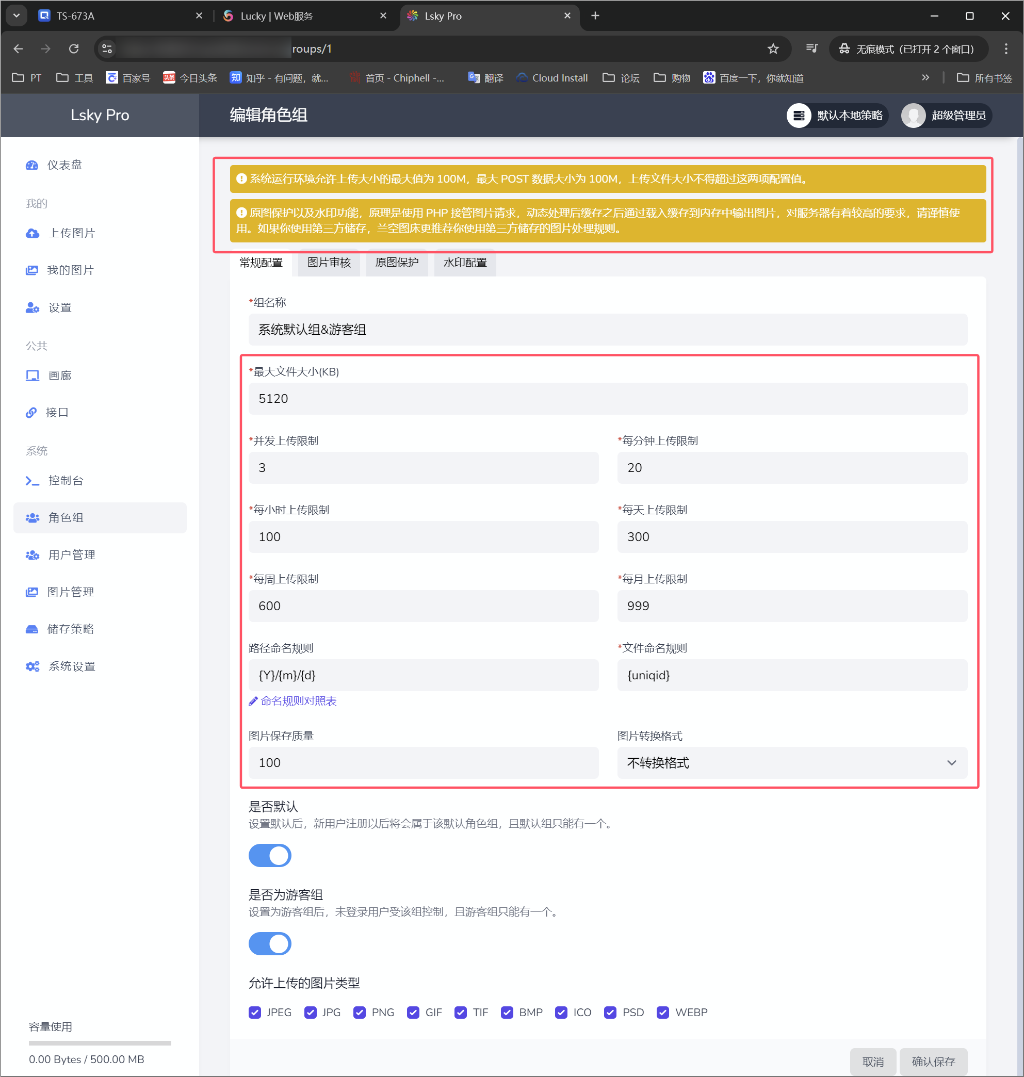Click the users icon for 角色组
Screen dimensions: 1024x1077
32,517
